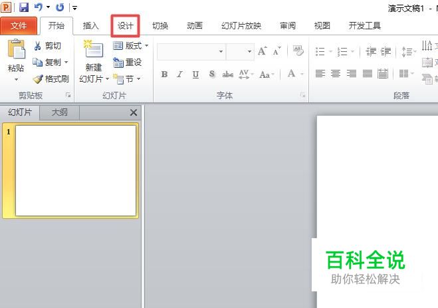Image resolution: width=438 pixels, height=308 pixels.
Task: Open the font color dropdown arrow
Action: (302, 74)
